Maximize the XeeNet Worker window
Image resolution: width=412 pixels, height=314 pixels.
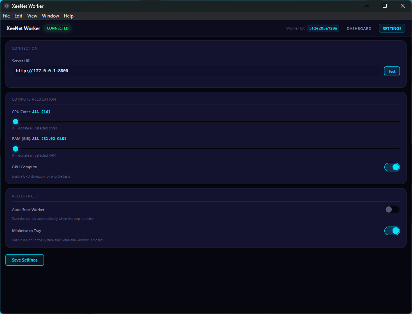[385, 6]
